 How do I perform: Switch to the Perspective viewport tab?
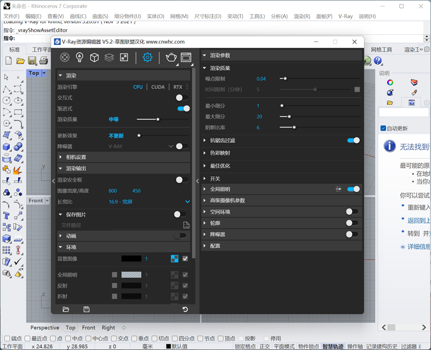45,328
